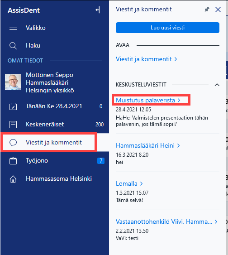Open the Valikko hamburger menu icon
The height and width of the screenshot is (255, 228).
(13, 28)
